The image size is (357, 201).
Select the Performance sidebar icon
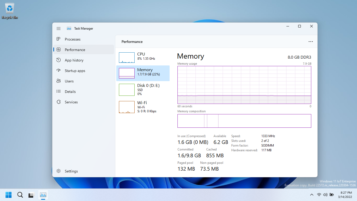pyautogui.click(x=59, y=49)
